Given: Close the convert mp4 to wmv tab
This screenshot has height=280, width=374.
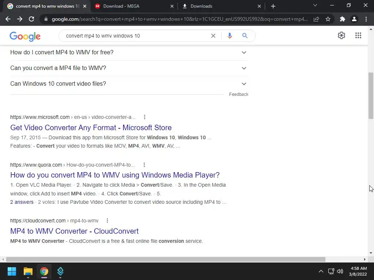Looking at the screenshot, I should 85,6.
